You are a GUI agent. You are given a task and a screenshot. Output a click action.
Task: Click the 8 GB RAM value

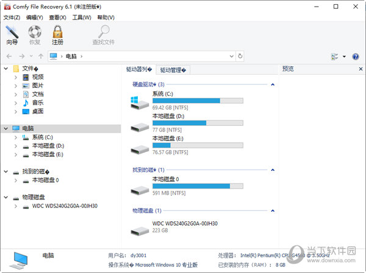(x=281, y=265)
